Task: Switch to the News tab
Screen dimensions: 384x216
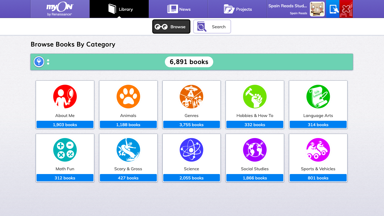Action: click(178, 9)
